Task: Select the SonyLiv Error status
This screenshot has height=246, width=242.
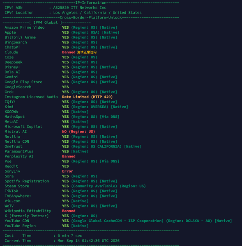Action: [68, 171]
